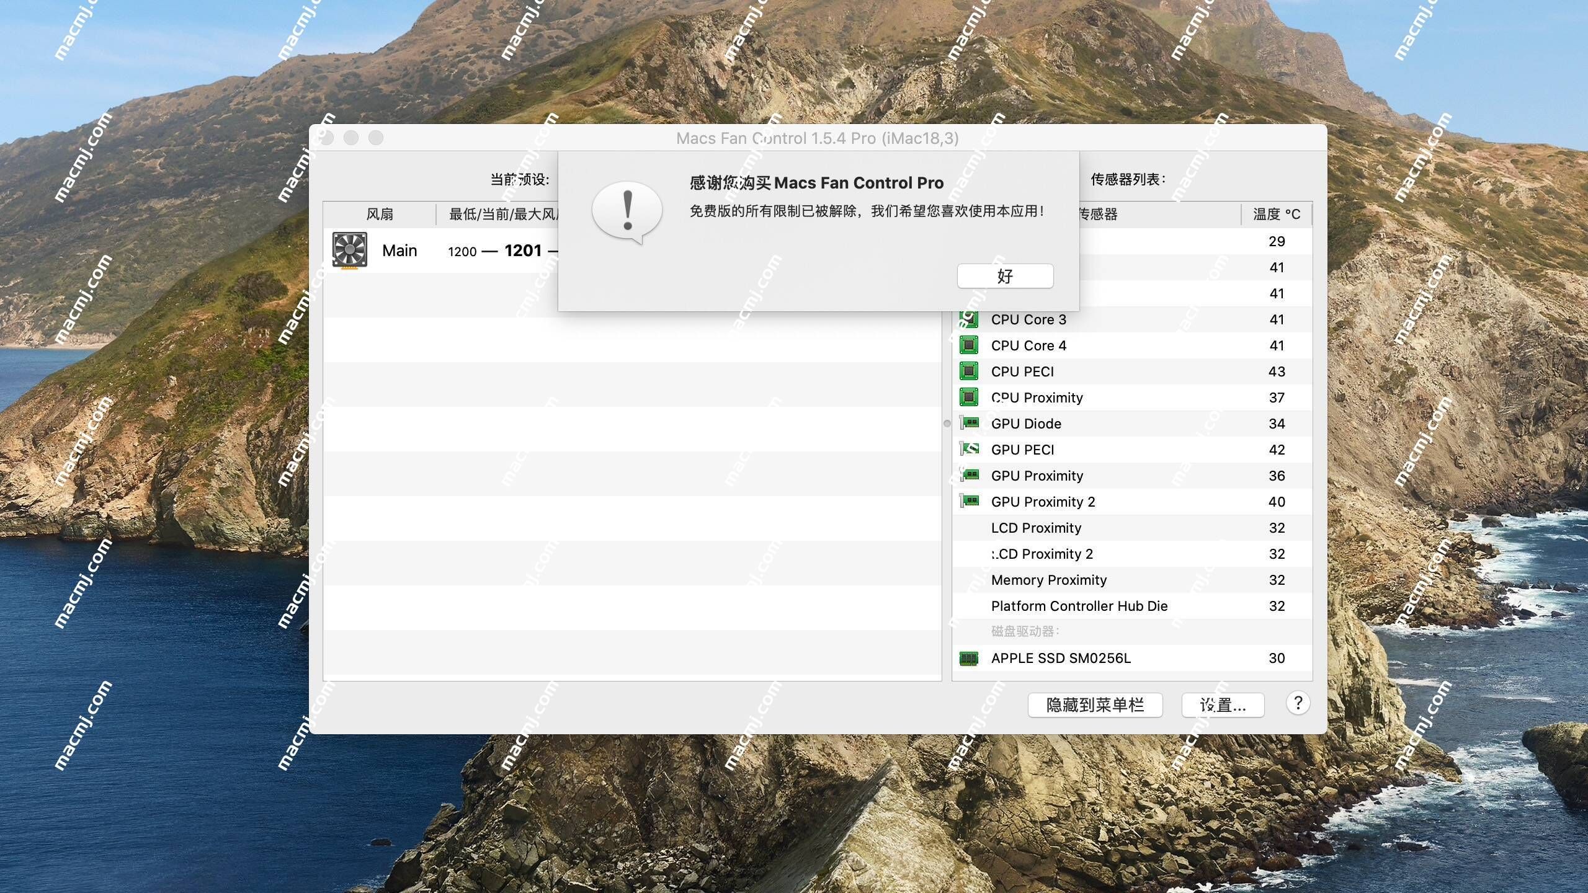This screenshot has height=893, width=1588.
Task: Click minimum fan speed value 1200
Action: point(462,251)
